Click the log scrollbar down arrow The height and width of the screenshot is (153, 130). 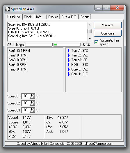[x=90, y=39]
